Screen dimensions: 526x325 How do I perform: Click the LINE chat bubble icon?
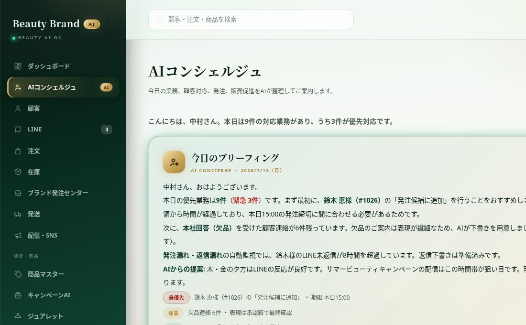(x=18, y=130)
